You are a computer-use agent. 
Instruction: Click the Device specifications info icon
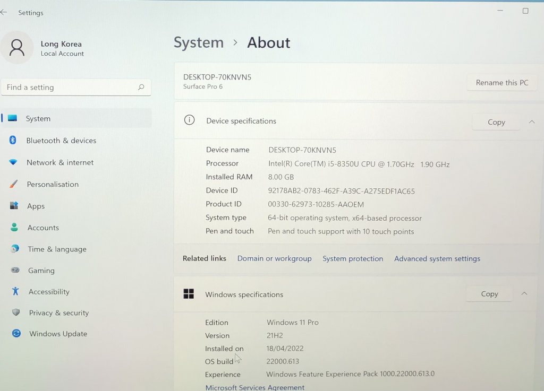[x=189, y=120]
